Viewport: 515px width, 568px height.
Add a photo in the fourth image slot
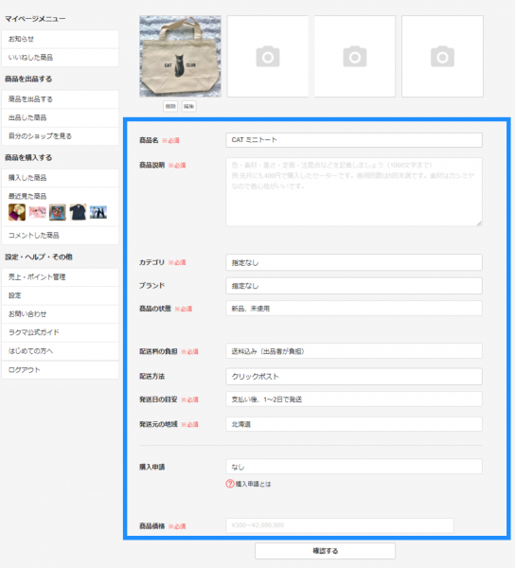point(442,56)
